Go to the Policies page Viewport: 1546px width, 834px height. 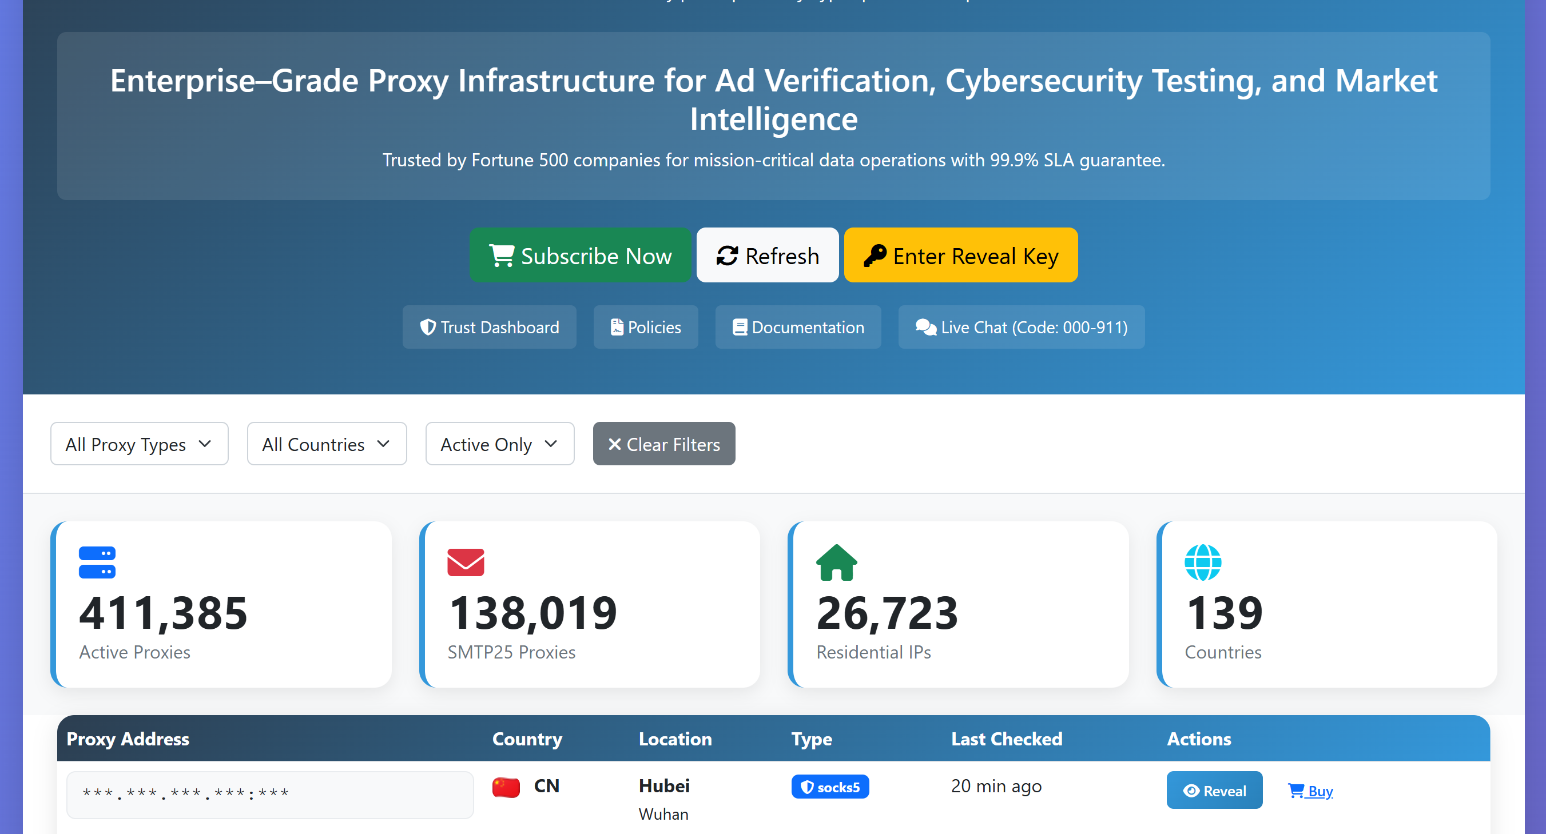click(645, 327)
